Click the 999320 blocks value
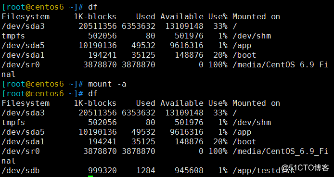Screen dimensions: 334x177 click(103, 171)
